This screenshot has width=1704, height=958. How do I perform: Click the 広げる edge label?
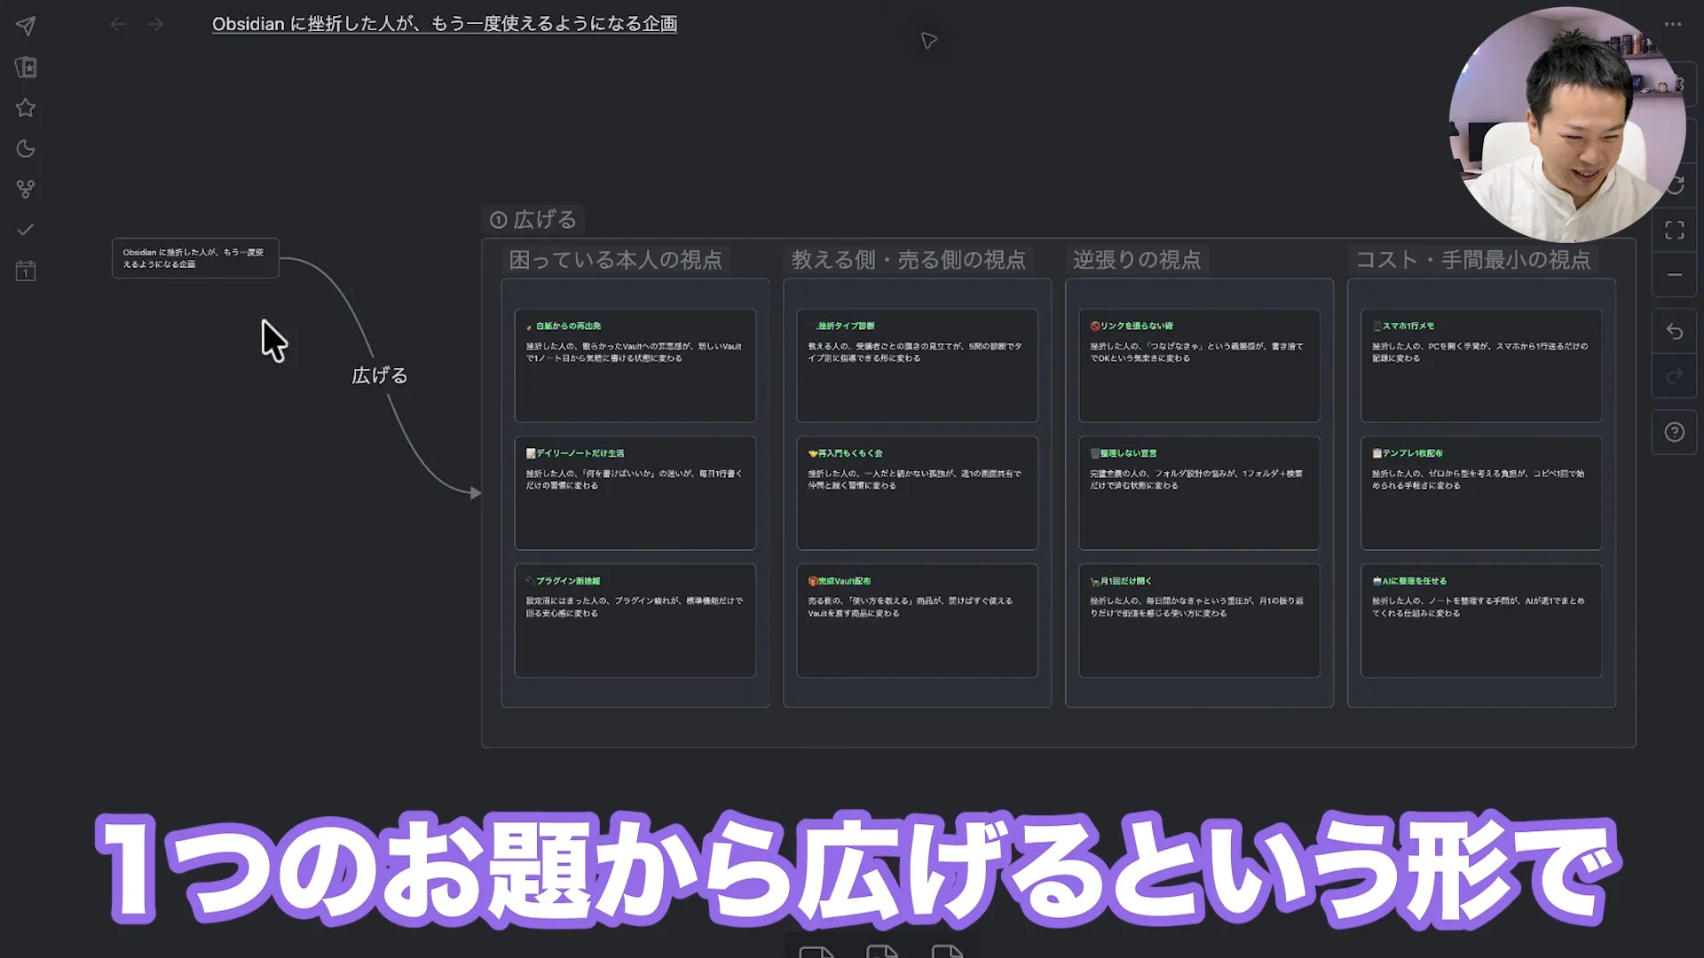(x=380, y=375)
